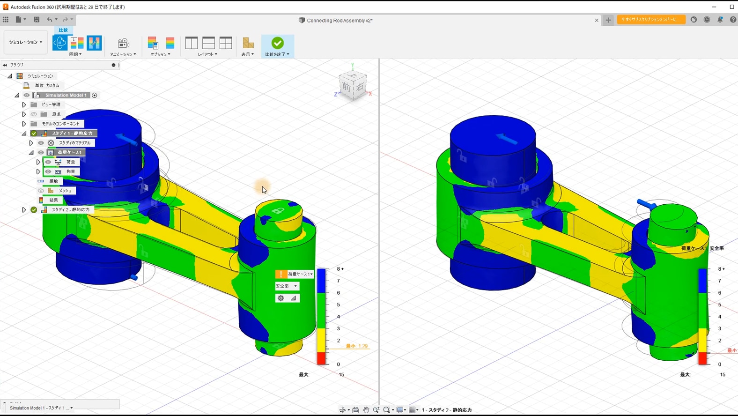Expand the モデルのコンポーネント folder
Screen dimensions: 738x416
pyautogui.click(x=24, y=124)
